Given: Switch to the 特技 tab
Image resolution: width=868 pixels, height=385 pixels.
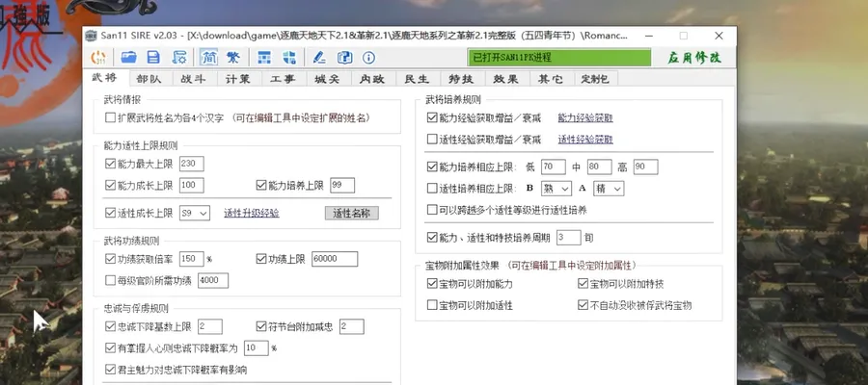Looking at the screenshot, I should click(x=462, y=79).
